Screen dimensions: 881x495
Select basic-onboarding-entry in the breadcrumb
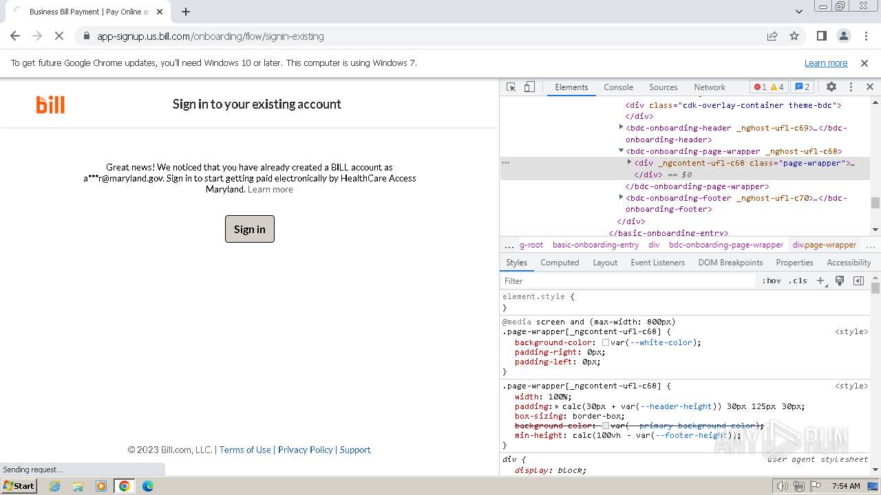[595, 245]
